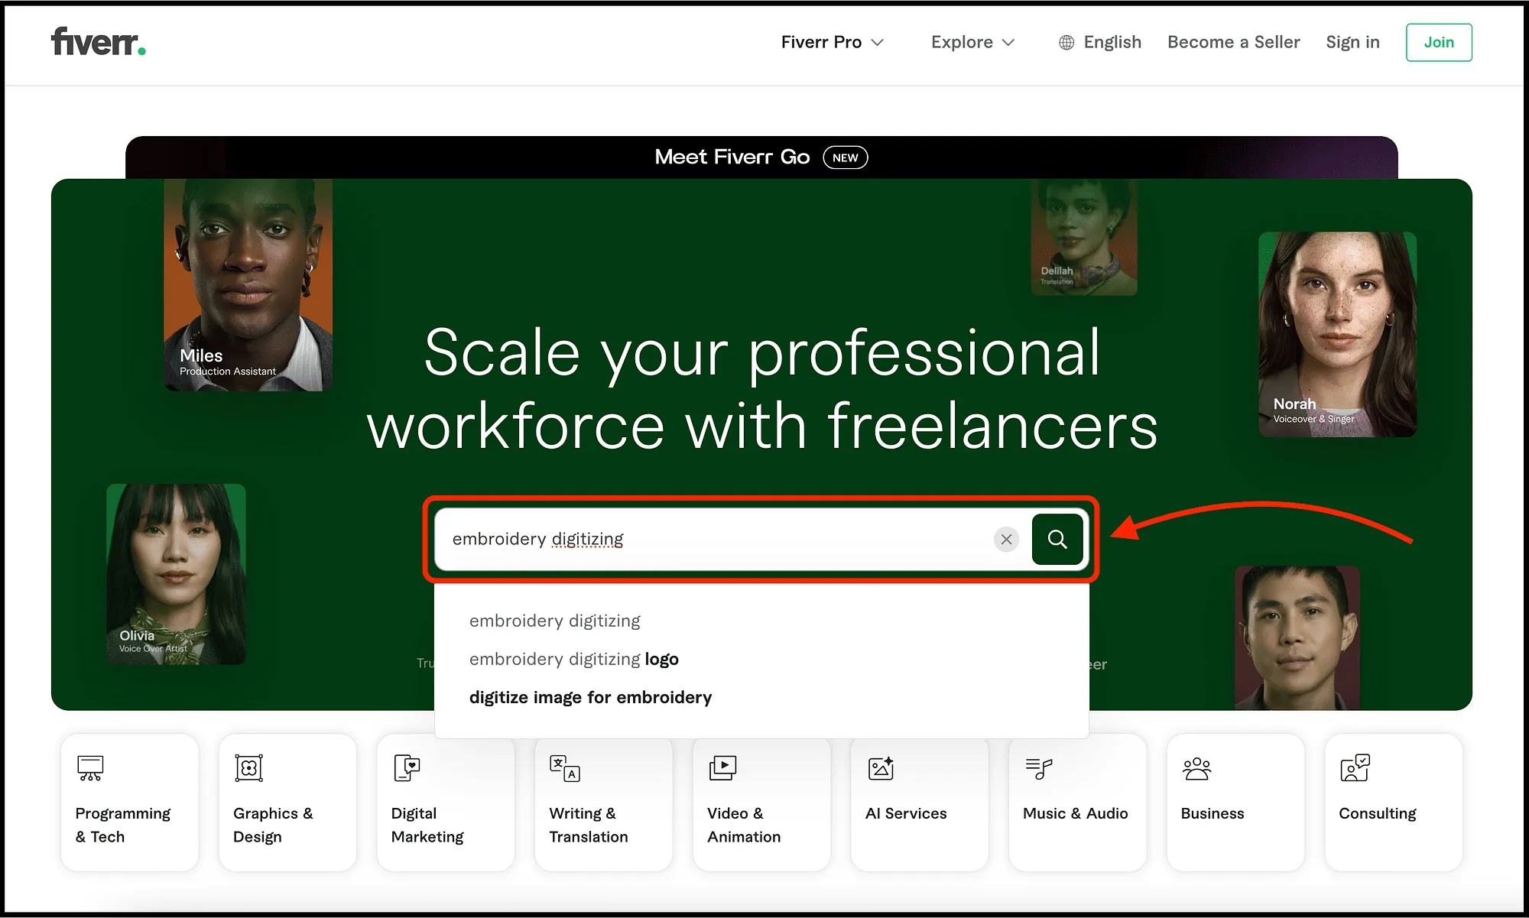1529x918 pixels.
Task: Choose 'digitize image for embroidery' suggestion
Action: pos(590,697)
